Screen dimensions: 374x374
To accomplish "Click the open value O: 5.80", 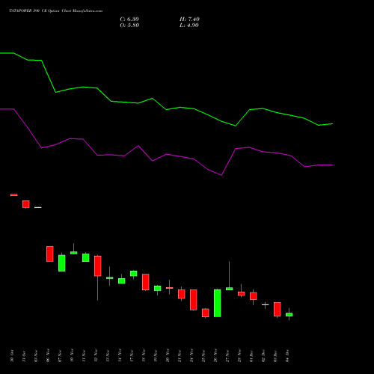I will [129, 25].
